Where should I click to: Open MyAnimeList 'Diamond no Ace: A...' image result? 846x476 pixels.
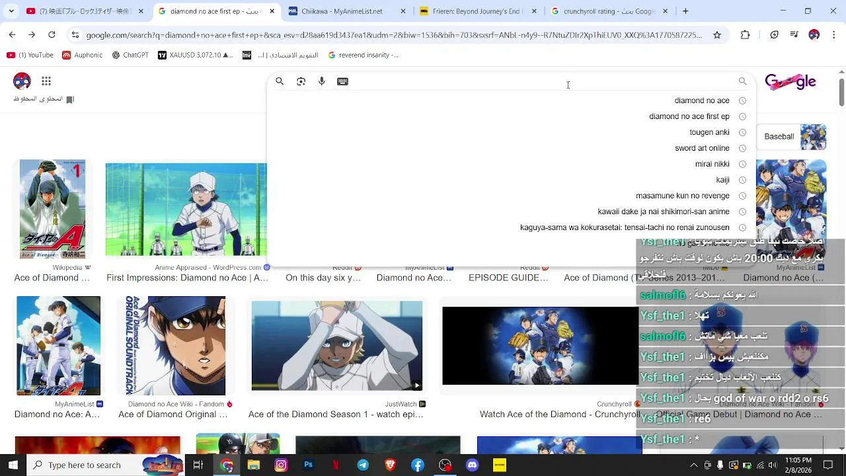(58, 346)
